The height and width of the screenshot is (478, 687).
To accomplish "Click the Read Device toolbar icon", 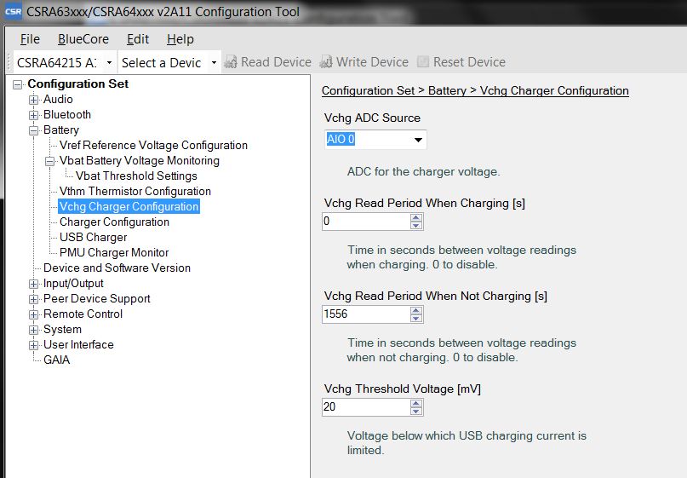I will [x=230, y=62].
